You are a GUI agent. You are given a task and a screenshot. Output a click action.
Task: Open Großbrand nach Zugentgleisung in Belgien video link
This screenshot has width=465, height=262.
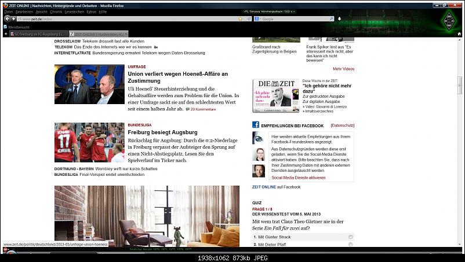[x=274, y=49]
